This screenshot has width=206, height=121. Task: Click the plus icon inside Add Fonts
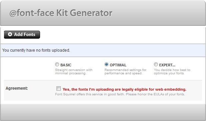[x=10, y=34]
